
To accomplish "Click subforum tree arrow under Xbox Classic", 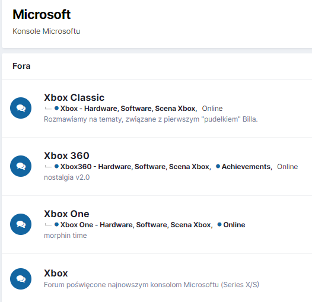I will pyautogui.click(x=48, y=109).
